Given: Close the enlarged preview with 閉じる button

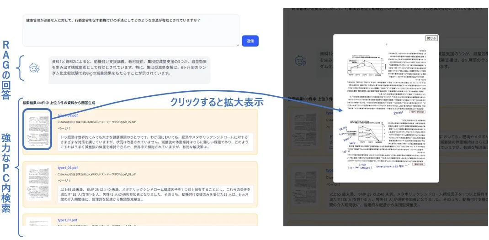Looking at the screenshot, I should click(431, 38).
